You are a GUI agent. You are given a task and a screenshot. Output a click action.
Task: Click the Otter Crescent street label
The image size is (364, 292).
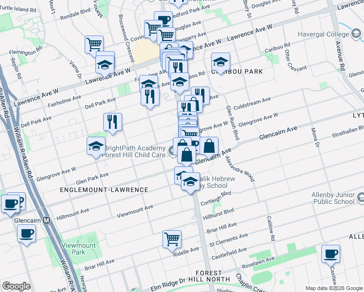pyautogui.click(x=295, y=61)
